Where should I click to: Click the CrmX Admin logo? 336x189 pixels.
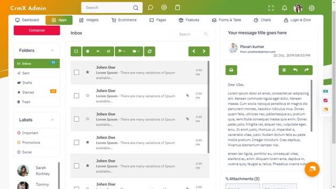(x=28, y=8)
